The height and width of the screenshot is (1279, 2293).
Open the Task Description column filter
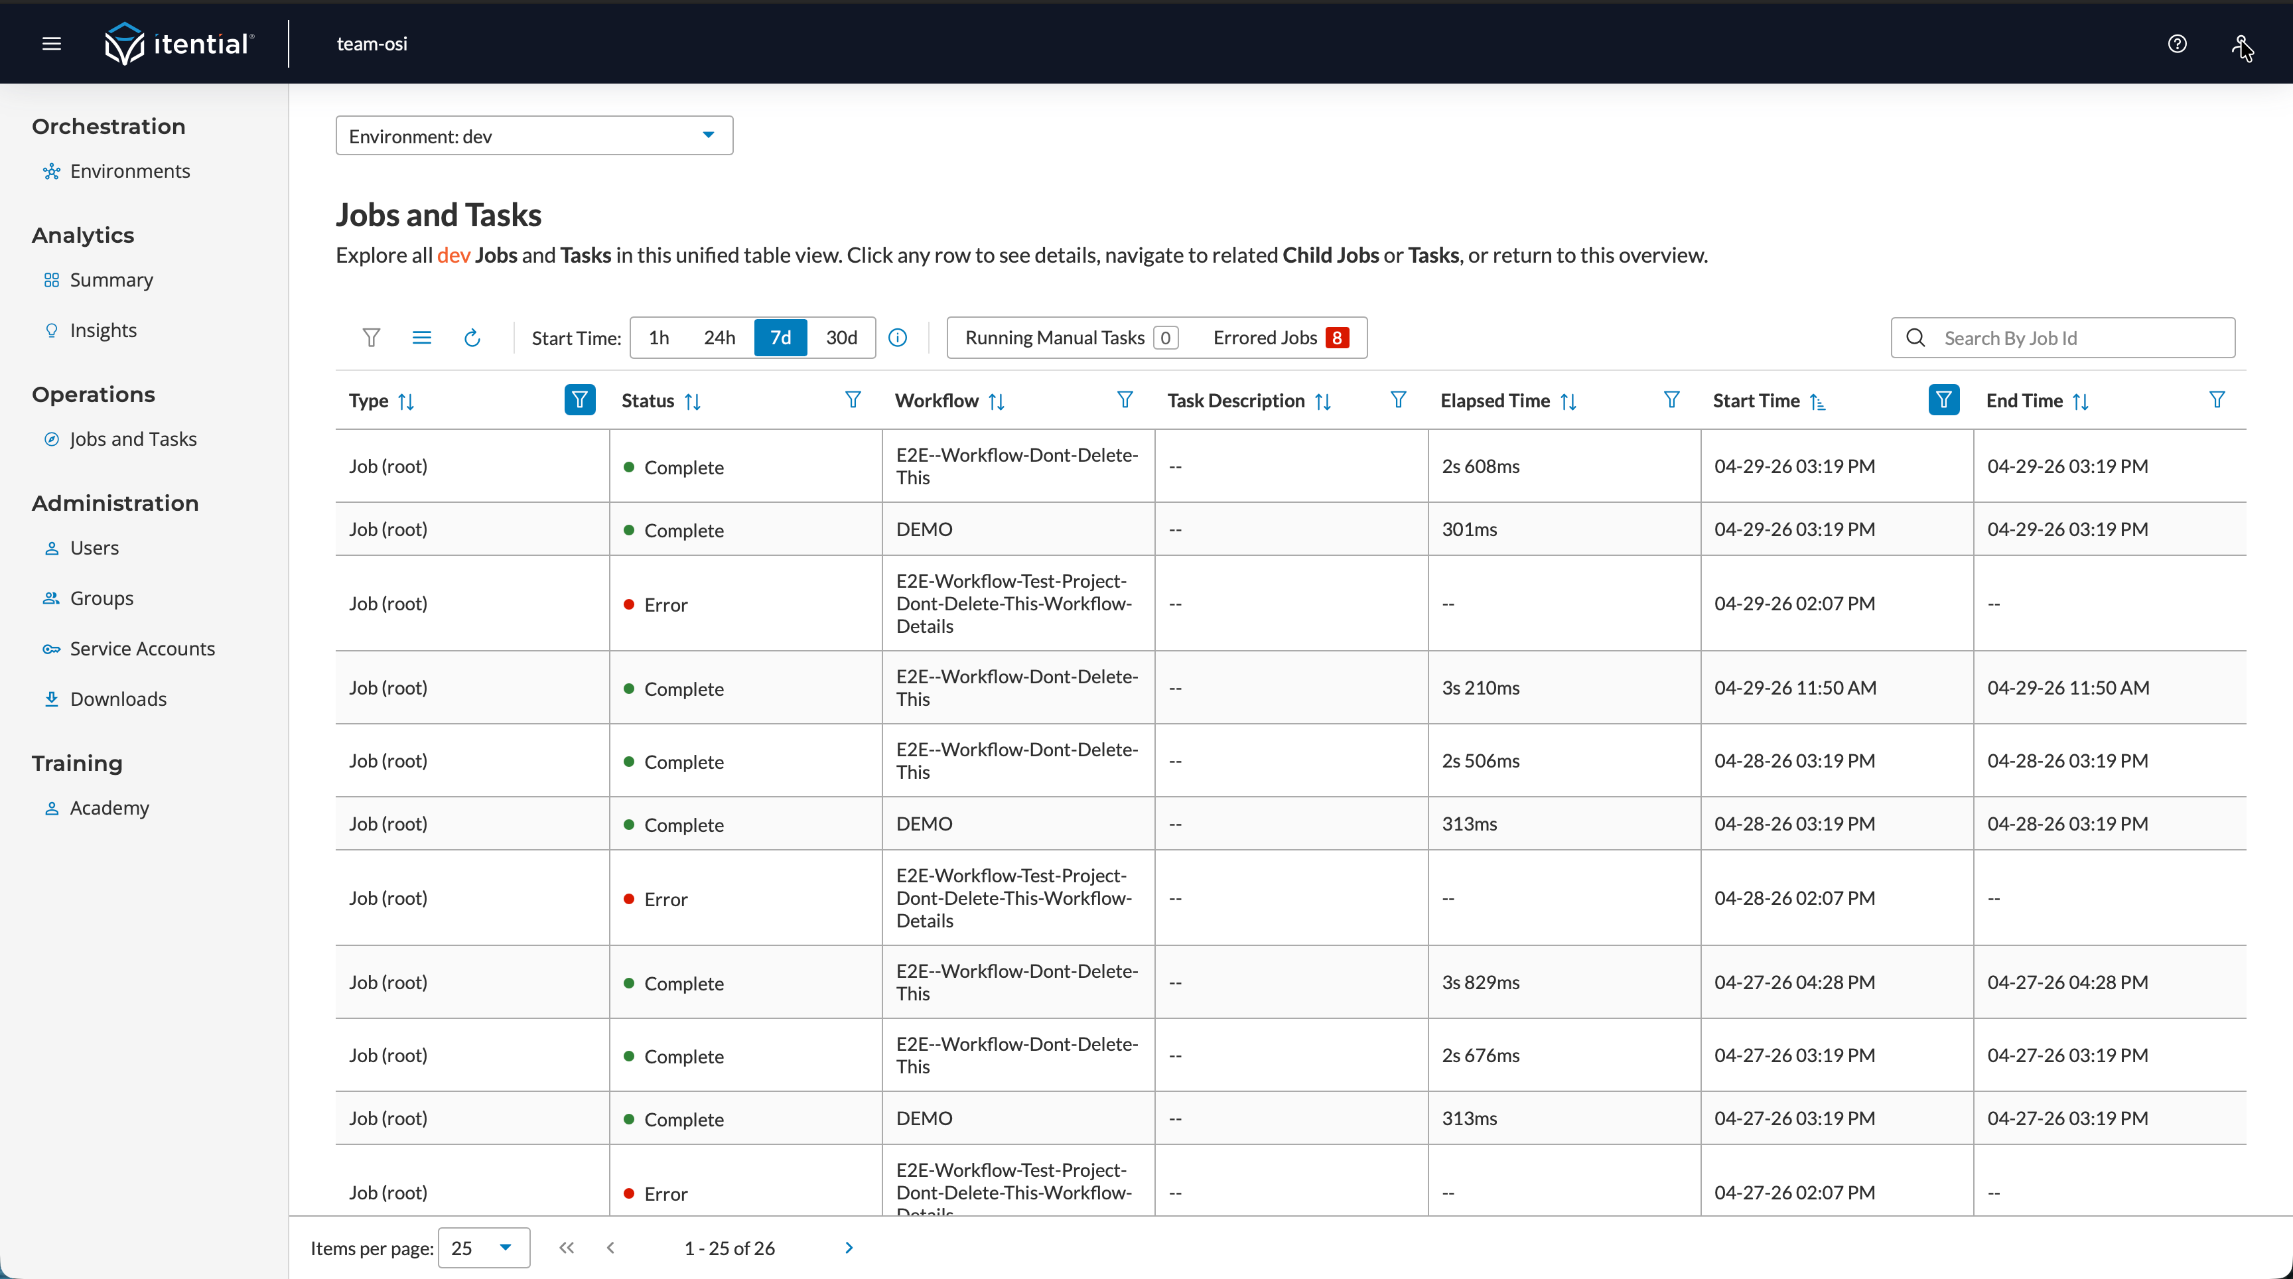1399,399
